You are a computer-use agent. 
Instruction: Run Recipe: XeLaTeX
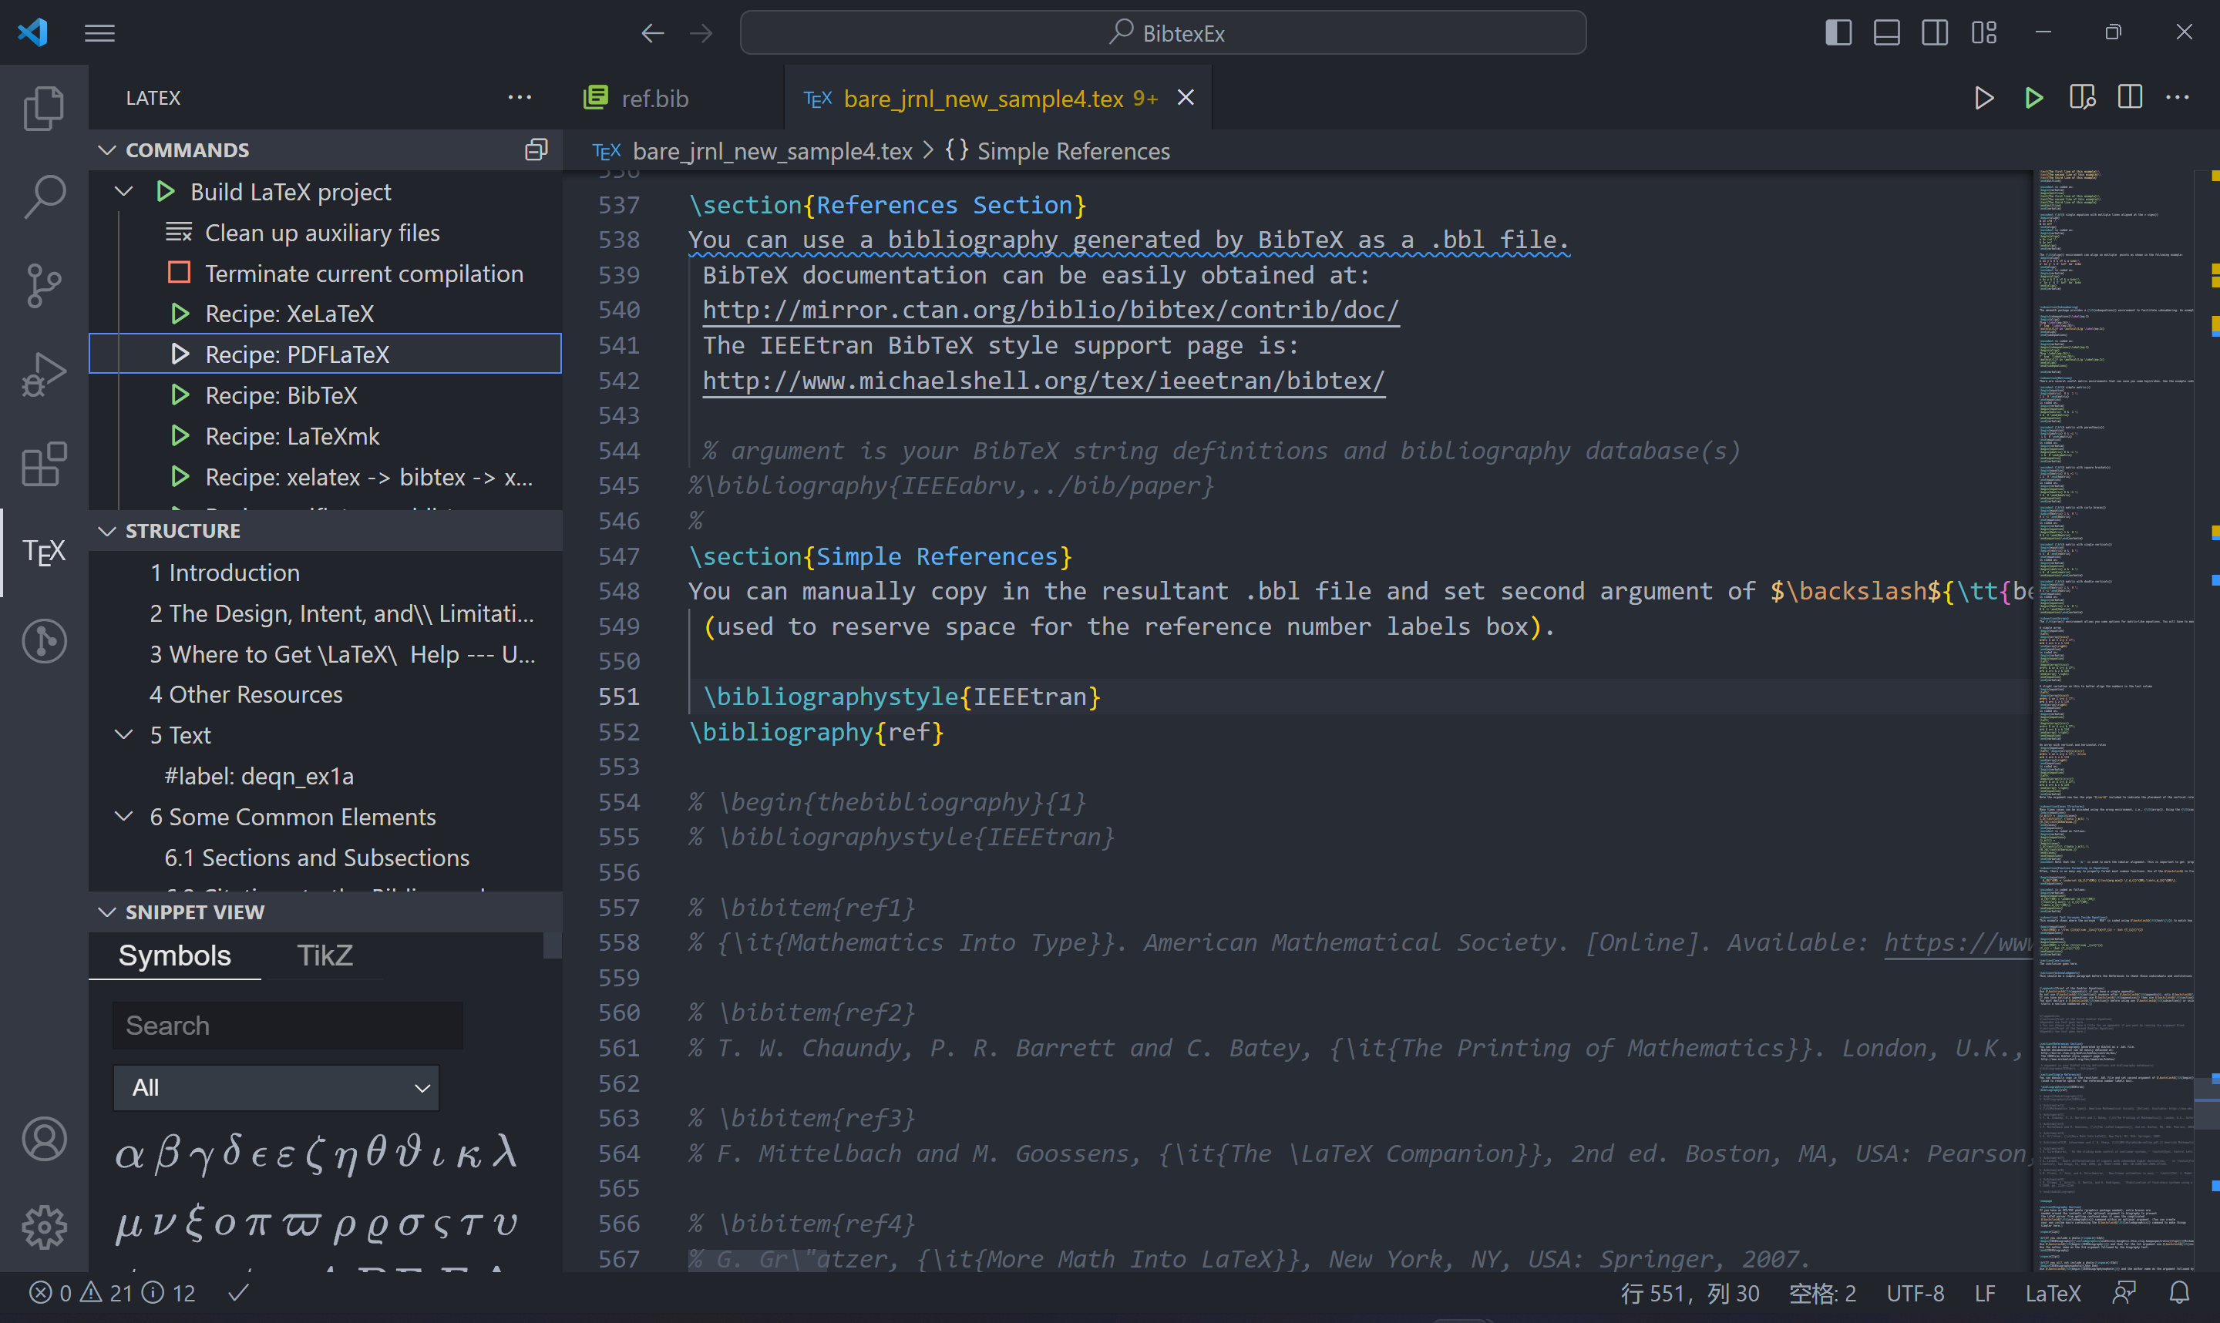point(289,314)
